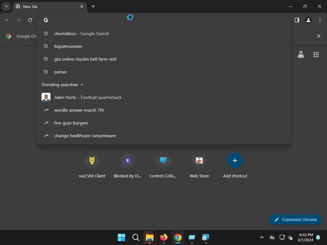Screen dimensions: 327x245
Task: Open the profile avatar menu
Action: pyautogui.click(x=308, y=20)
